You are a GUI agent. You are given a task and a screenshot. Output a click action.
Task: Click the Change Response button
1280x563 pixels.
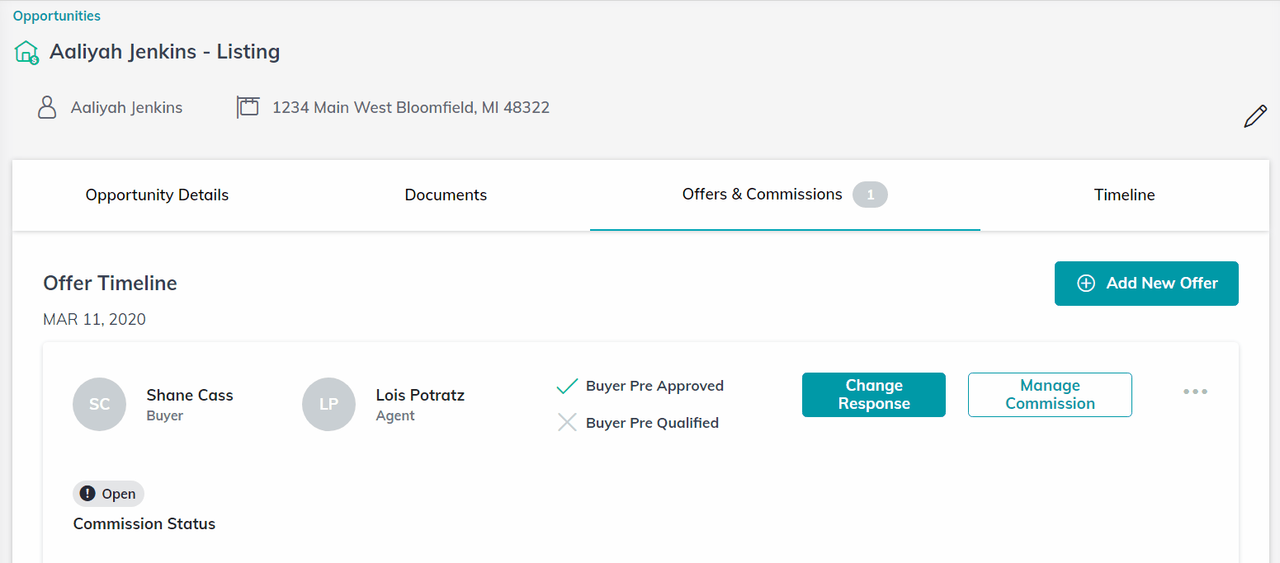(874, 395)
